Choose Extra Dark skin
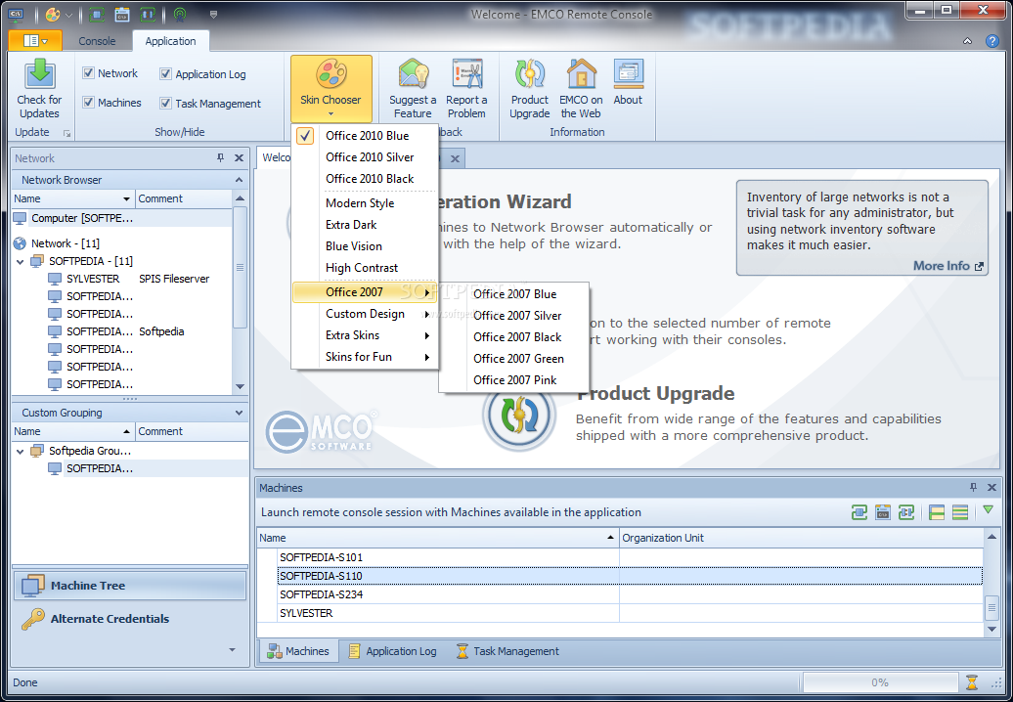Viewport: 1013px width, 702px height. (x=366, y=224)
